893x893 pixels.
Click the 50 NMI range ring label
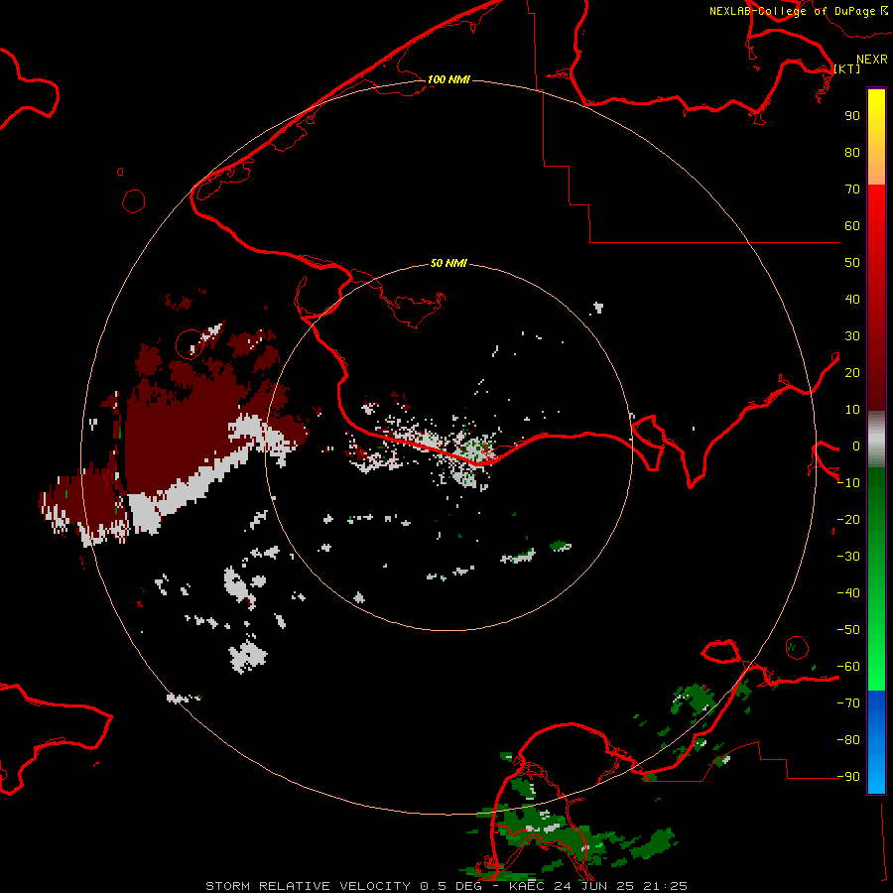tap(448, 263)
